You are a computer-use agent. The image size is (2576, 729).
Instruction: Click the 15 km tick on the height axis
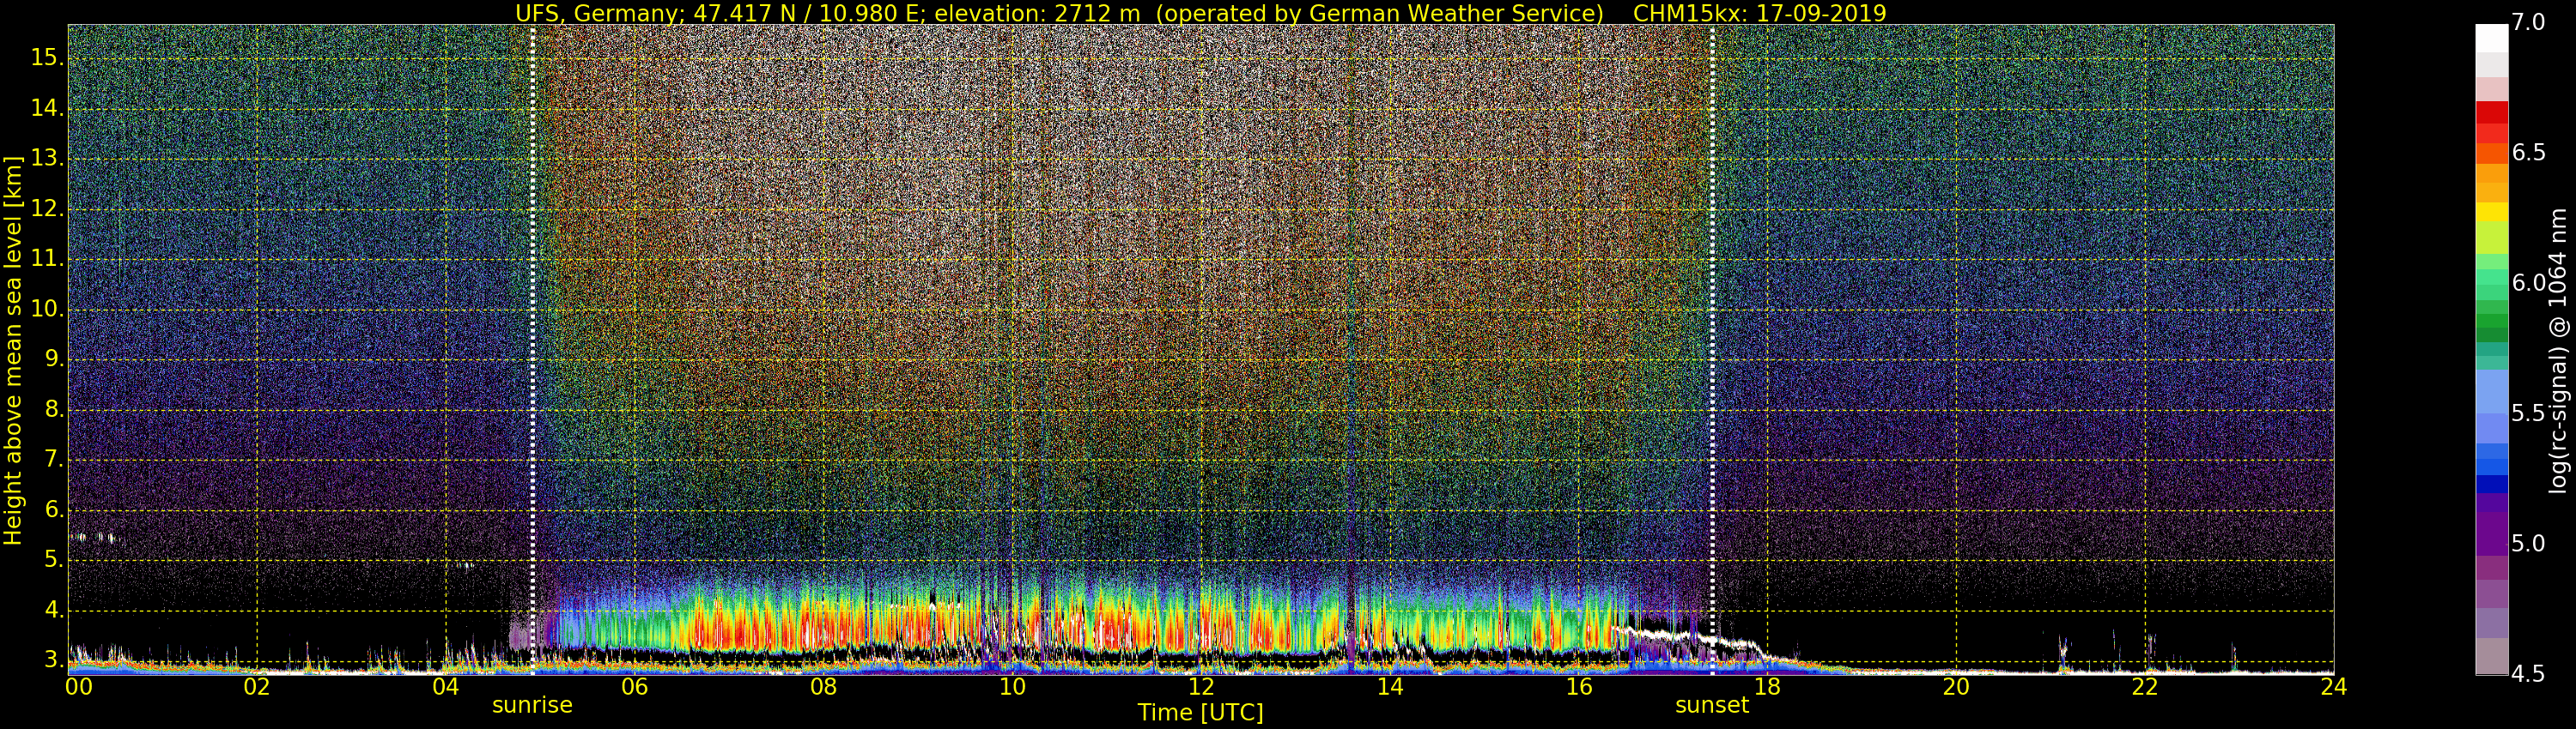[45, 58]
